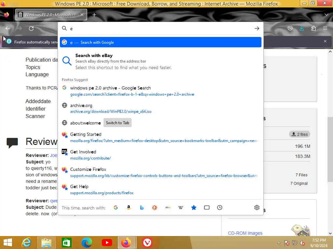Click the '7 Original' count text
333x249 pixels.
[x=299, y=184]
